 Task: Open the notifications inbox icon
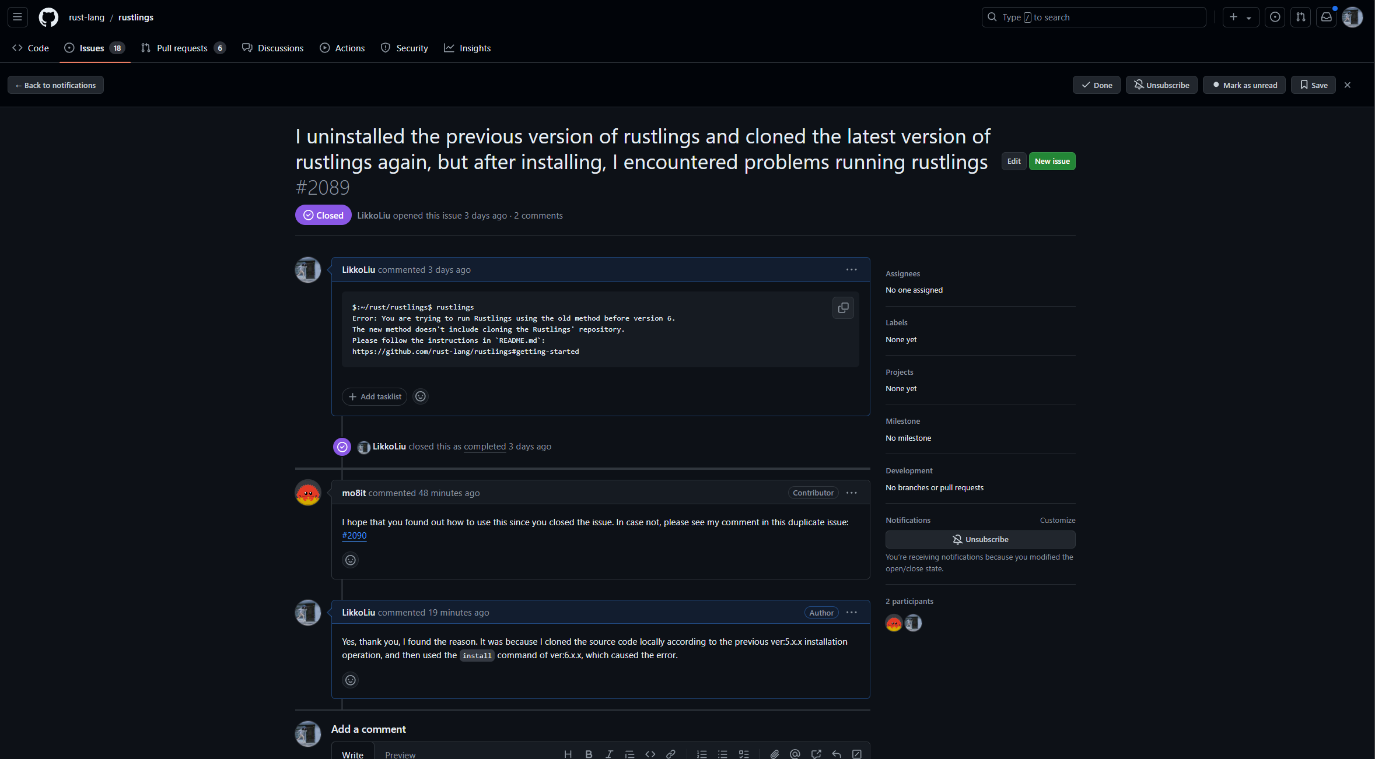tap(1327, 17)
